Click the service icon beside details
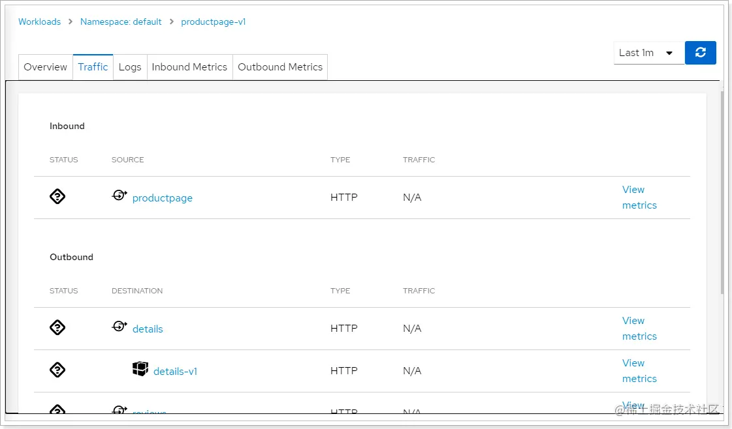 119,327
